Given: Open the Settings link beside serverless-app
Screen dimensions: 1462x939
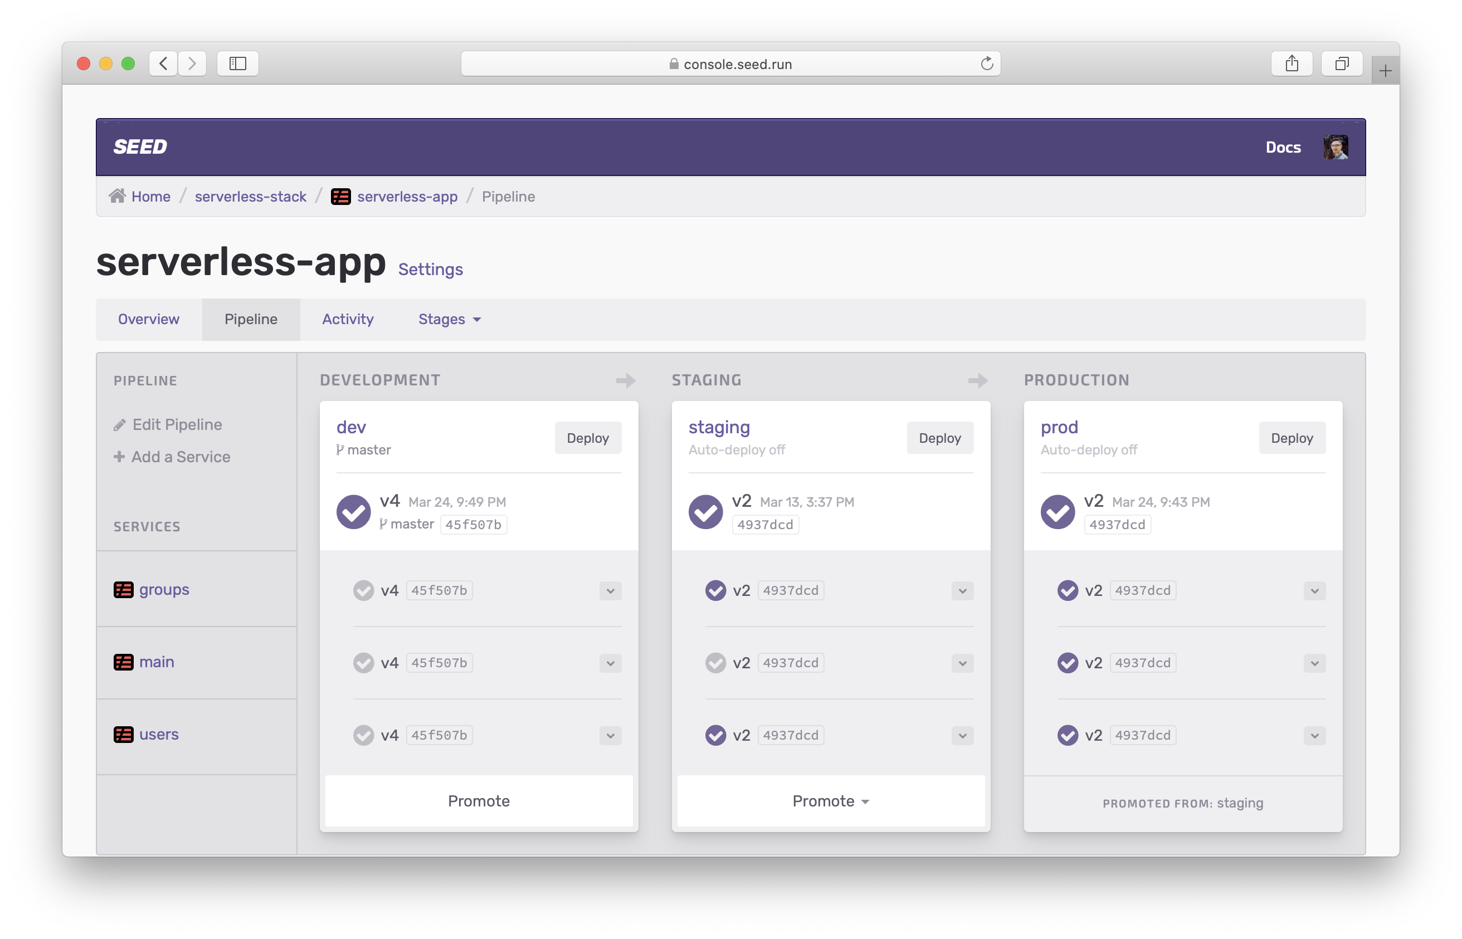Looking at the screenshot, I should click(x=430, y=270).
